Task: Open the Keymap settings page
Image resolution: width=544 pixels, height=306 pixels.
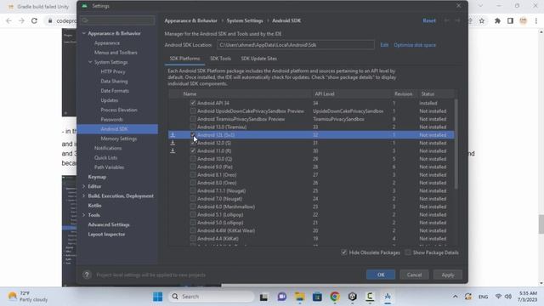Action: point(97,177)
